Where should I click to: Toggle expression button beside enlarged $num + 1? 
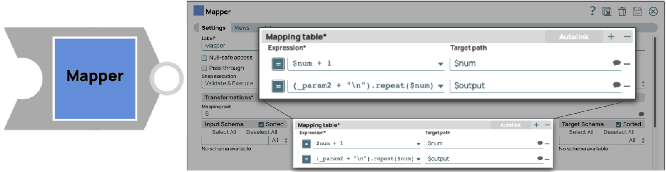point(278,64)
